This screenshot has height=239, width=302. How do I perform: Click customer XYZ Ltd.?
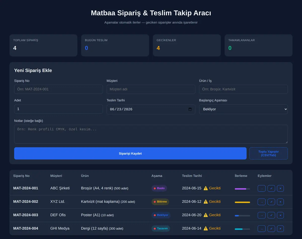pos(58,202)
